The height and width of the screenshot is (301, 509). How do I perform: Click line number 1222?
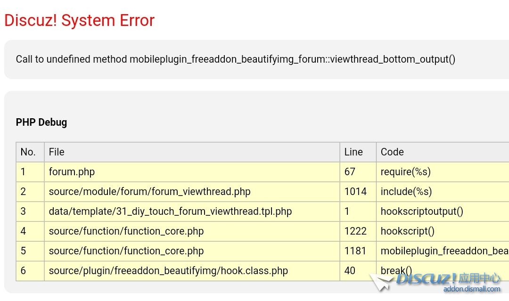(x=358, y=231)
